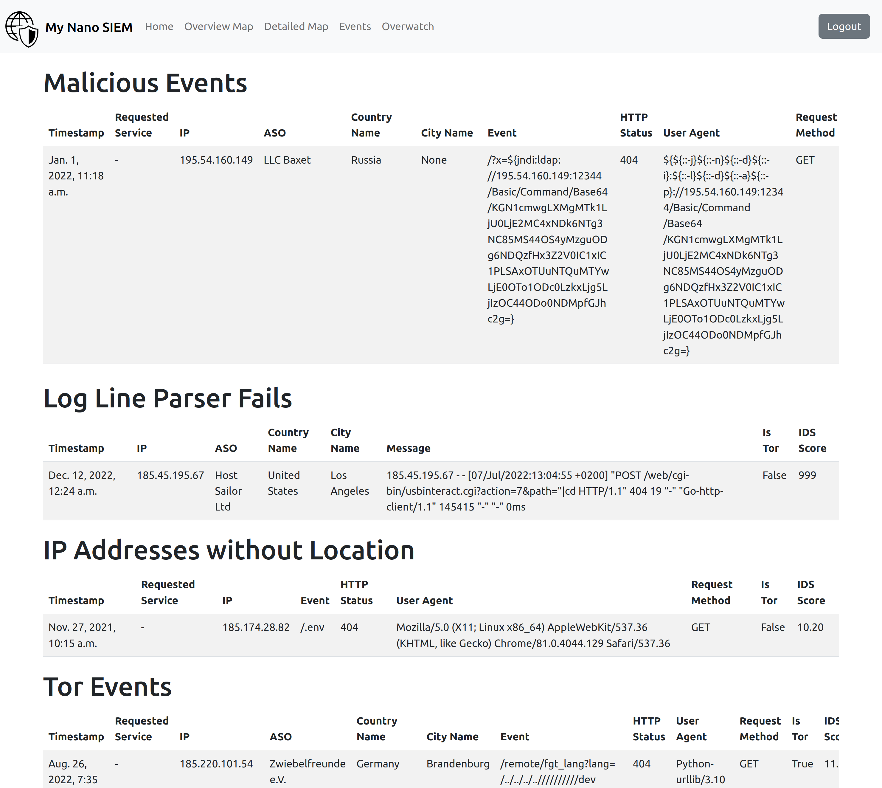Open the Overview Map page
This screenshot has width=882, height=788.
click(218, 27)
